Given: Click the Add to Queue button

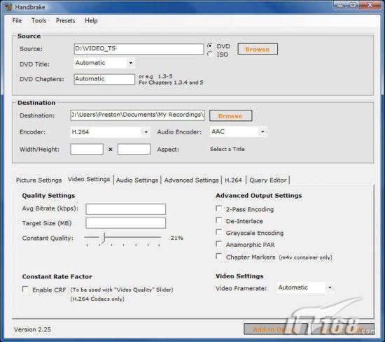Looking at the screenshot, I should tap(276, 329).
